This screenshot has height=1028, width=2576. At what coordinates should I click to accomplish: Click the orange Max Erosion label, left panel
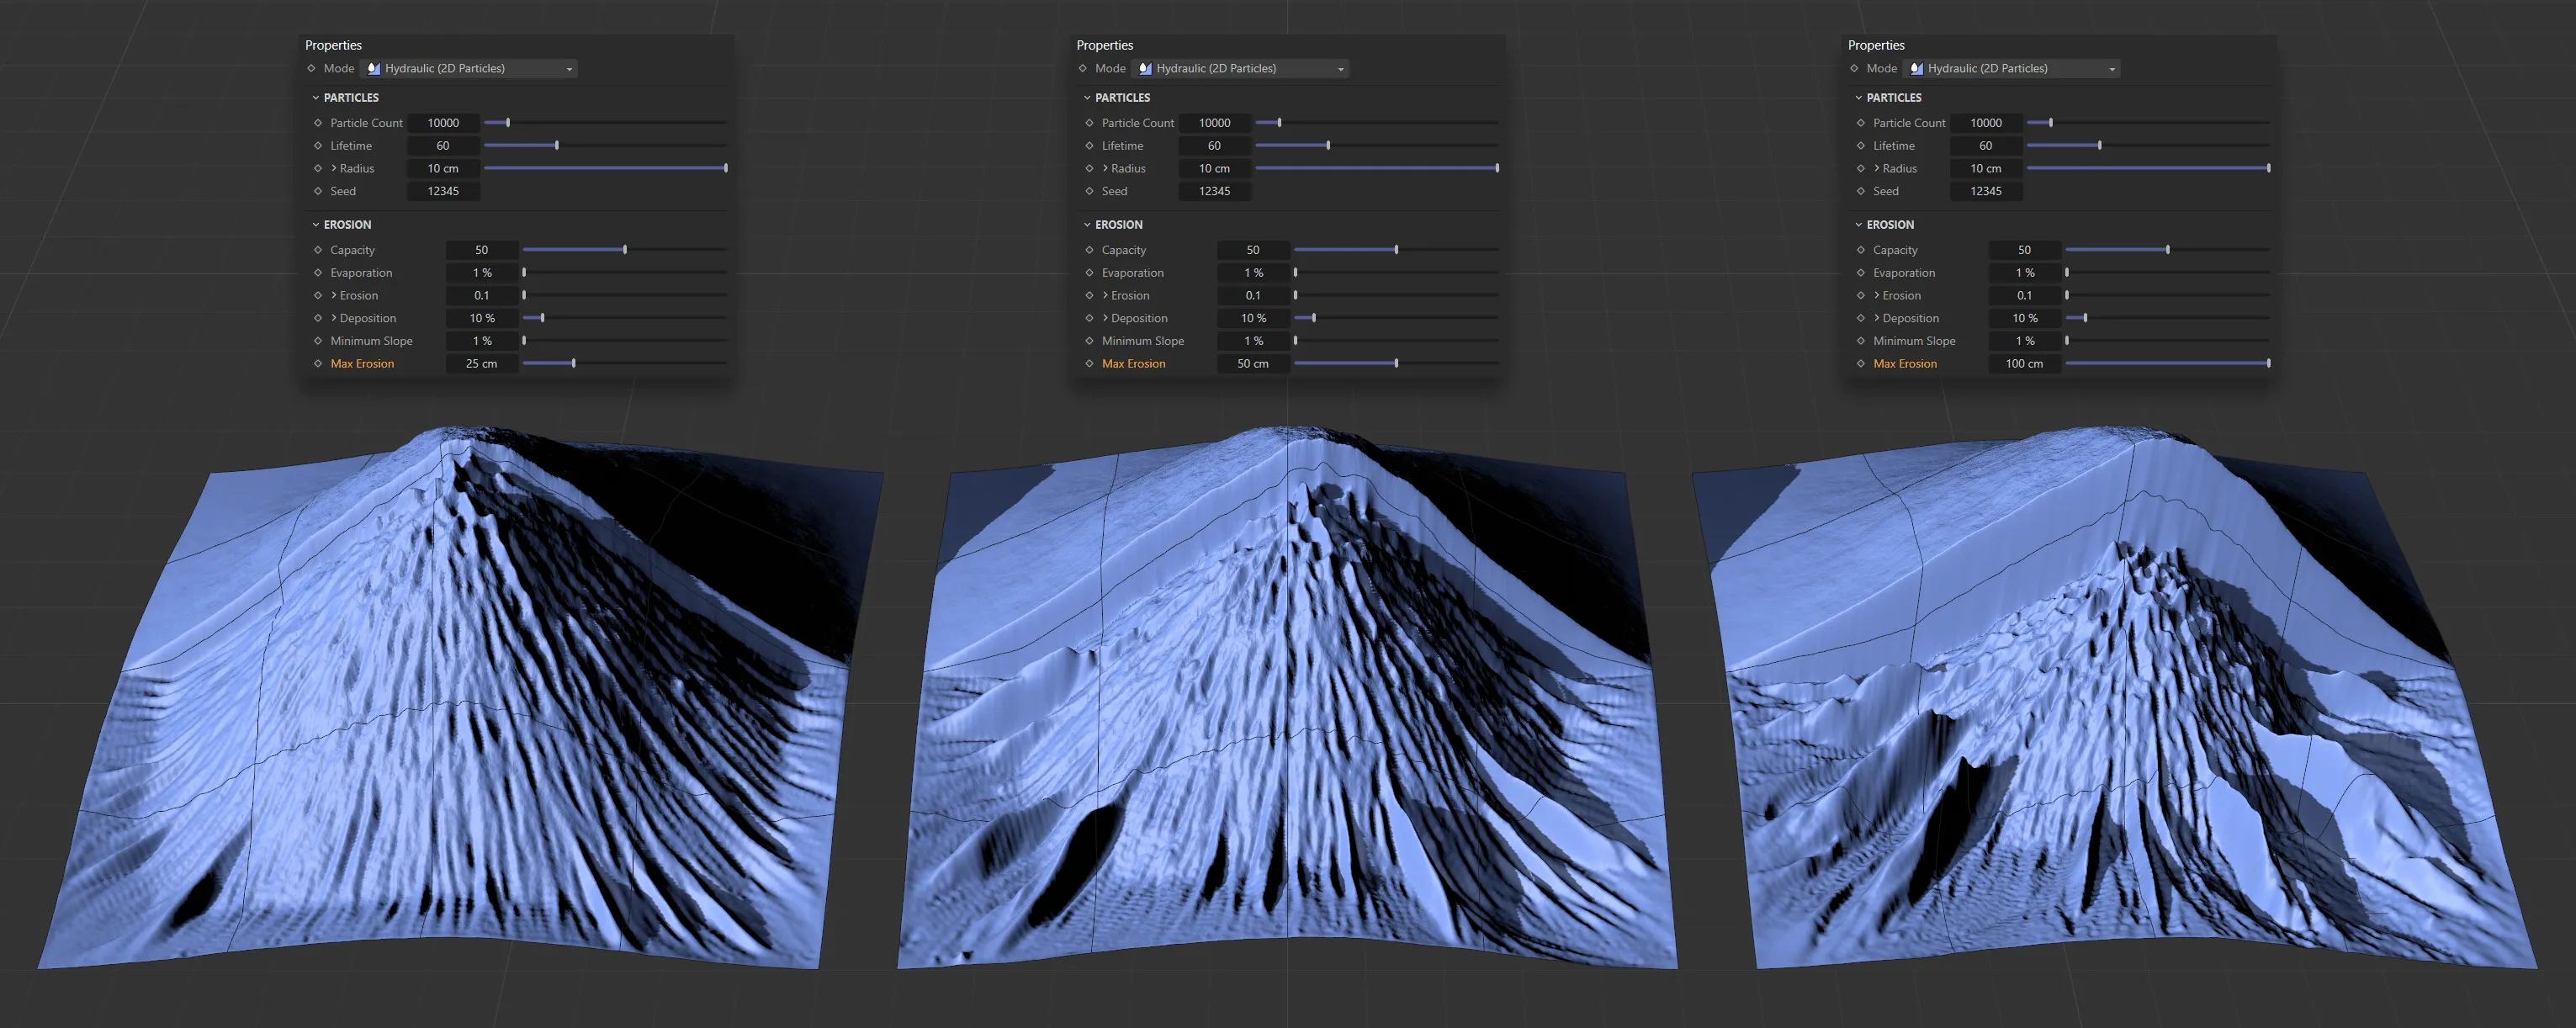(362, 363)
